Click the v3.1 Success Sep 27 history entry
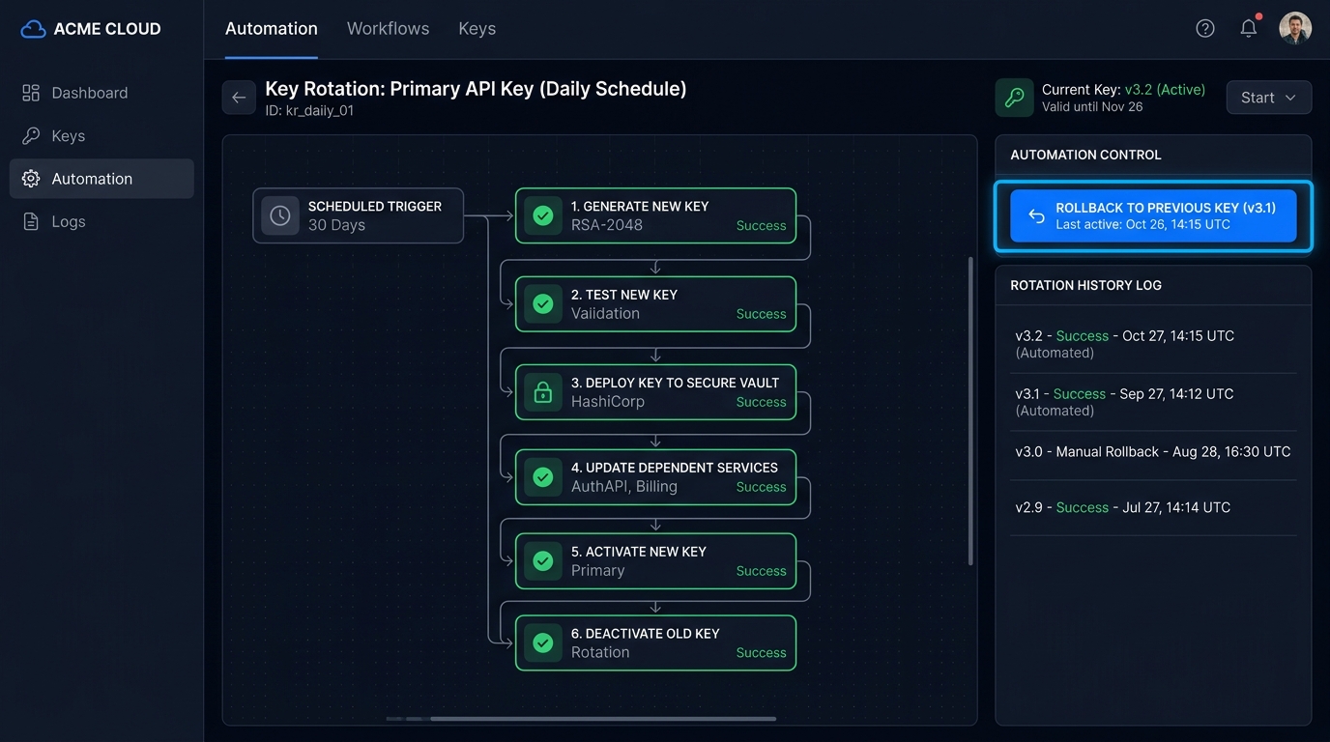This screenshot has height=742, width=1330. click(x=1153, y=402)
